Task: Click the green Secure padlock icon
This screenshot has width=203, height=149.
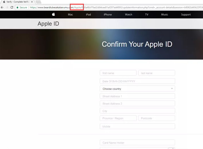Action: click(x=18, y=7)
